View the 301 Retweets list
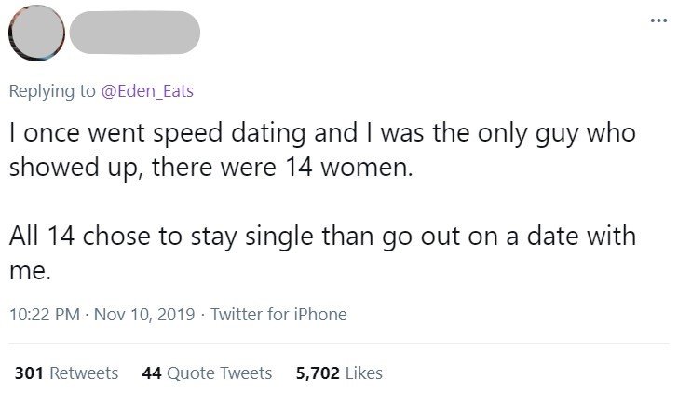678x393 pixels. point(68,373)
